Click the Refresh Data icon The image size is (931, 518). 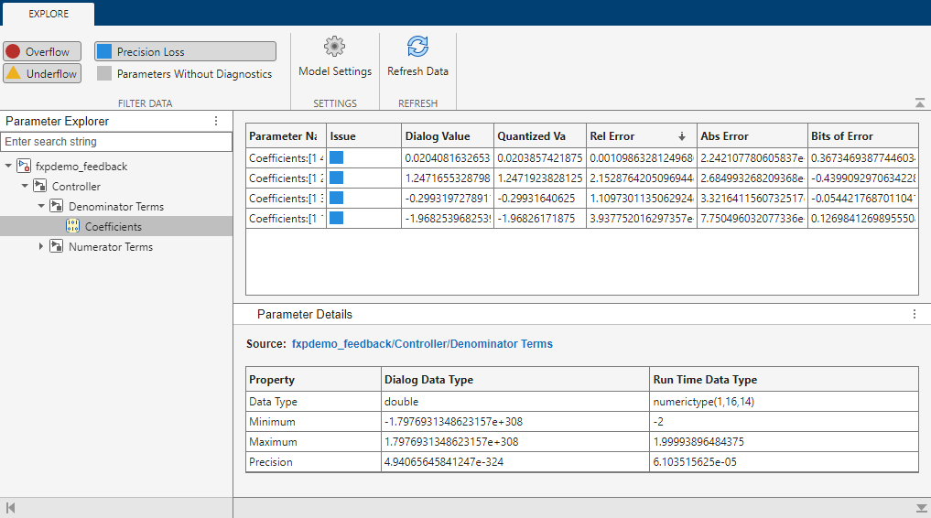(x=417, y=47)
